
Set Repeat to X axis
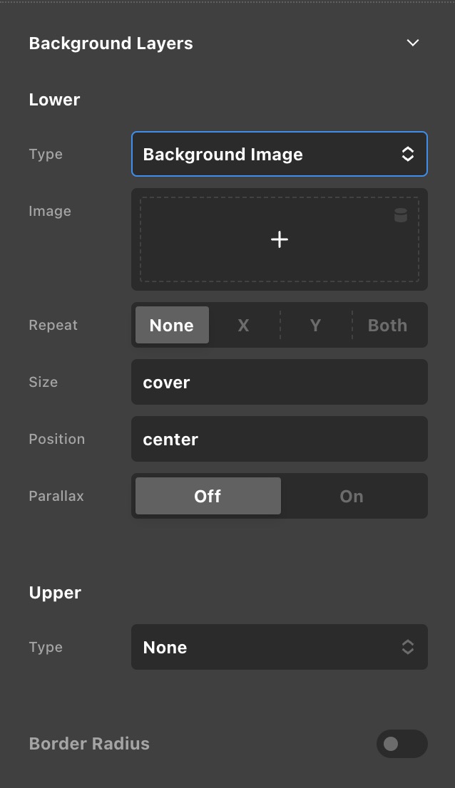243,325
